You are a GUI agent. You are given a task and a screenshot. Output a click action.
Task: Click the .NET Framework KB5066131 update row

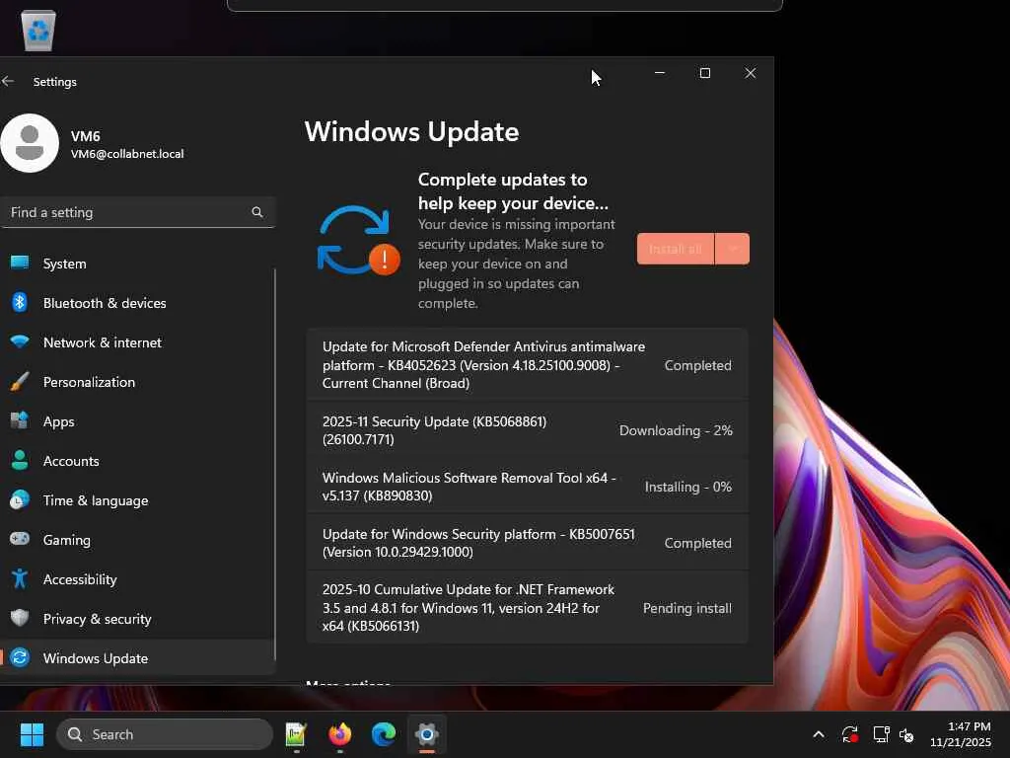(527, 608)
